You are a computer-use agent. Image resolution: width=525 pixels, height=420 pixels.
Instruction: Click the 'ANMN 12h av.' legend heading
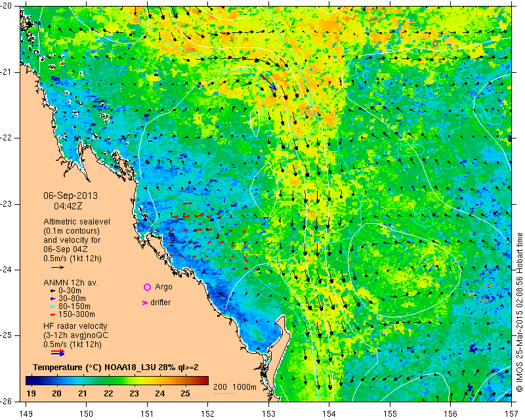click(71, 283)
